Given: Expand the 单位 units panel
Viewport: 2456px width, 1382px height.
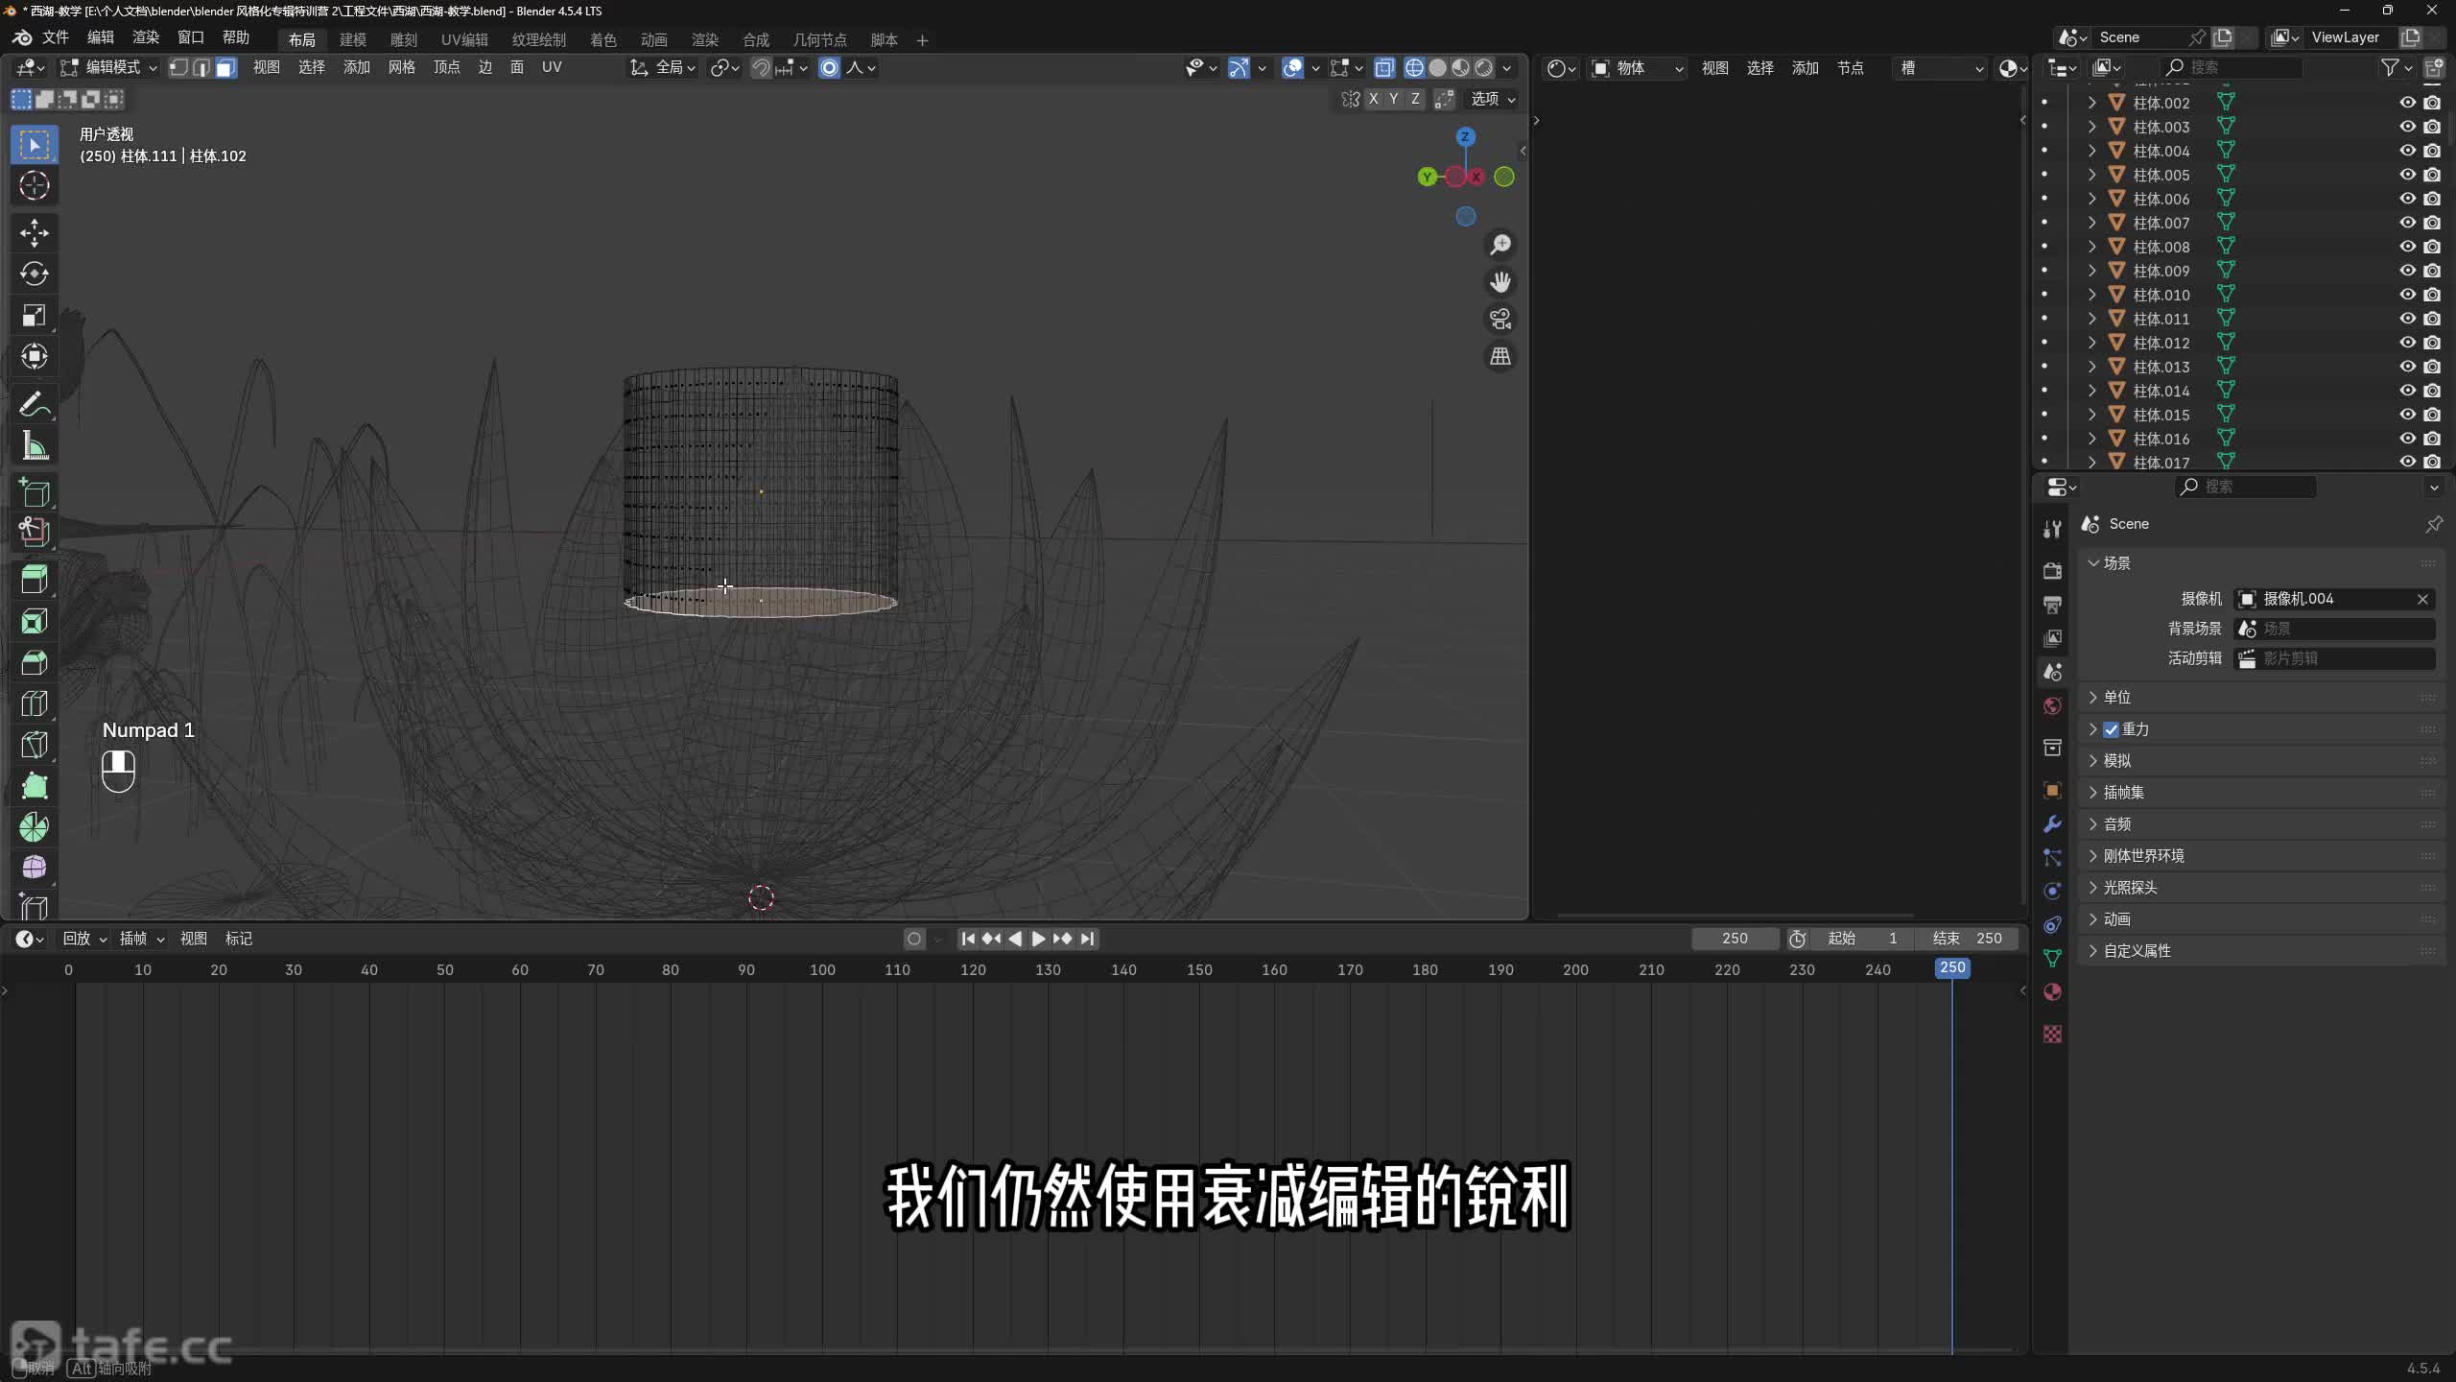Looking at the screenshot, I should pos(2116,698).
